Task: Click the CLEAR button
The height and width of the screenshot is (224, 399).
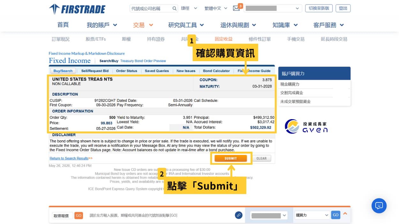Action: coord(261,158)
